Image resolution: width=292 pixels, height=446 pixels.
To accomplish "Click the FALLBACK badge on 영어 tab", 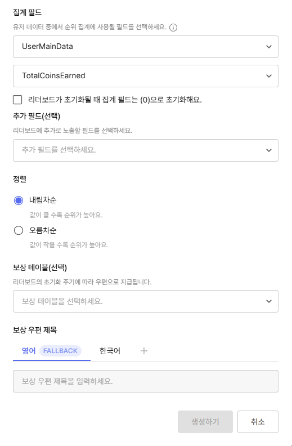I will coord(60,351).
